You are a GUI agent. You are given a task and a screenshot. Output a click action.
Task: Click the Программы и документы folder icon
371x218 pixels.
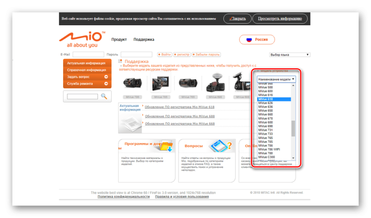click(166, 145)
